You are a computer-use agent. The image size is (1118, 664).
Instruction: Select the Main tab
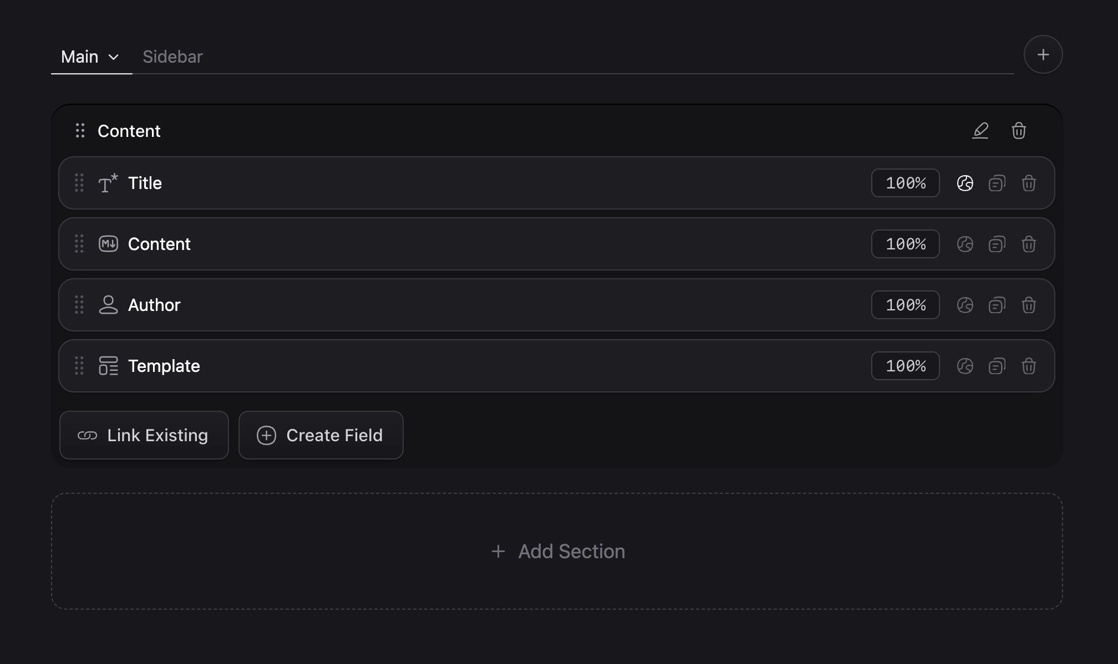(79, 57)
